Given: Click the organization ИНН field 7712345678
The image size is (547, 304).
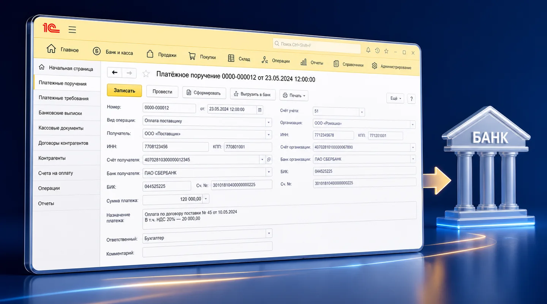Looking at the screenshot, I should [x=334, y=135].
